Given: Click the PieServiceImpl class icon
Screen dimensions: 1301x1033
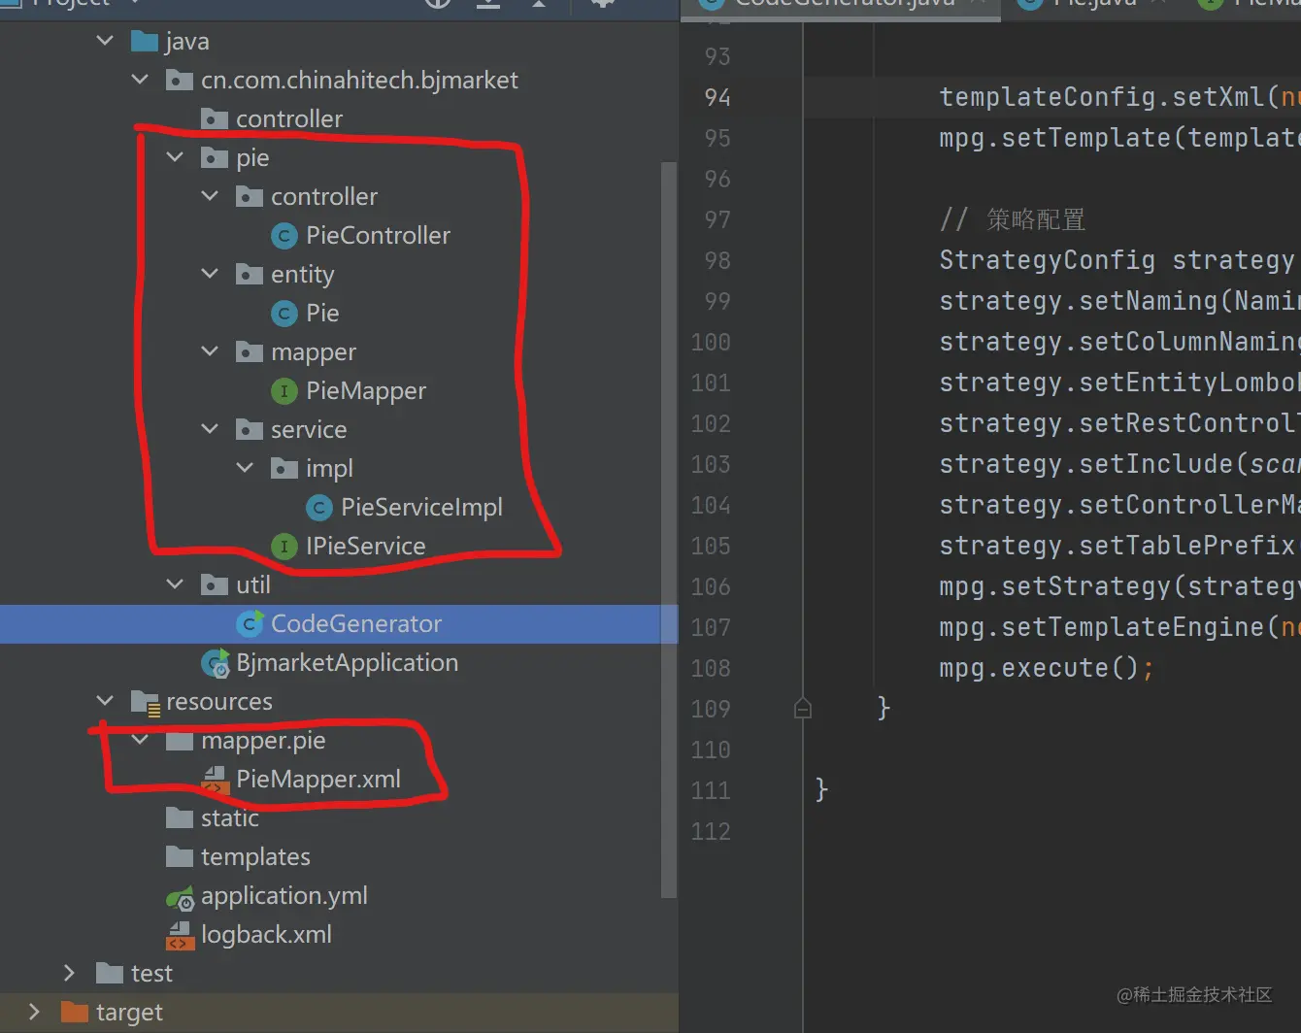Looking at the screenshot, I should point(318,507).
